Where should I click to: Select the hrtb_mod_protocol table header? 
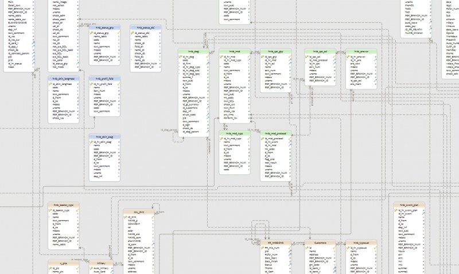coord(275,134)
